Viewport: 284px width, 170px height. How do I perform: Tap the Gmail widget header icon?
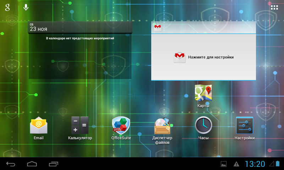coord(158,28)
